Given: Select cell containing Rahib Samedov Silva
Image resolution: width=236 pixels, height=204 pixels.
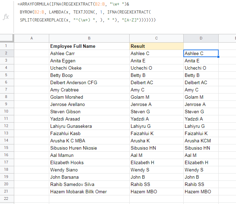Looking at the screenshot, I should (89, 184).
